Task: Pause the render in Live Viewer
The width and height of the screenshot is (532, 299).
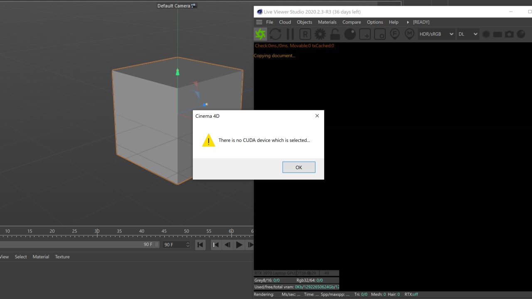Action: (x=291, y=34)
